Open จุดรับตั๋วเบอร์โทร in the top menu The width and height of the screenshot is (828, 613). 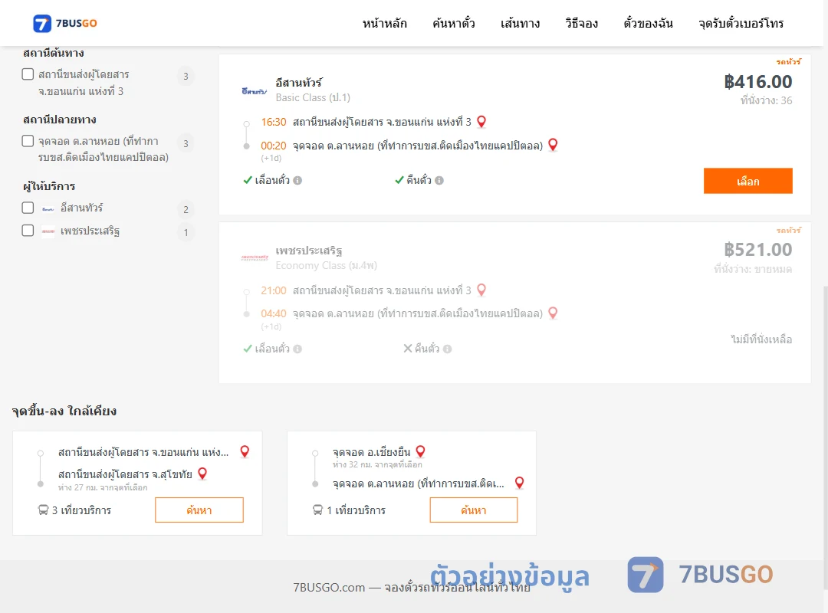point(741,23)
